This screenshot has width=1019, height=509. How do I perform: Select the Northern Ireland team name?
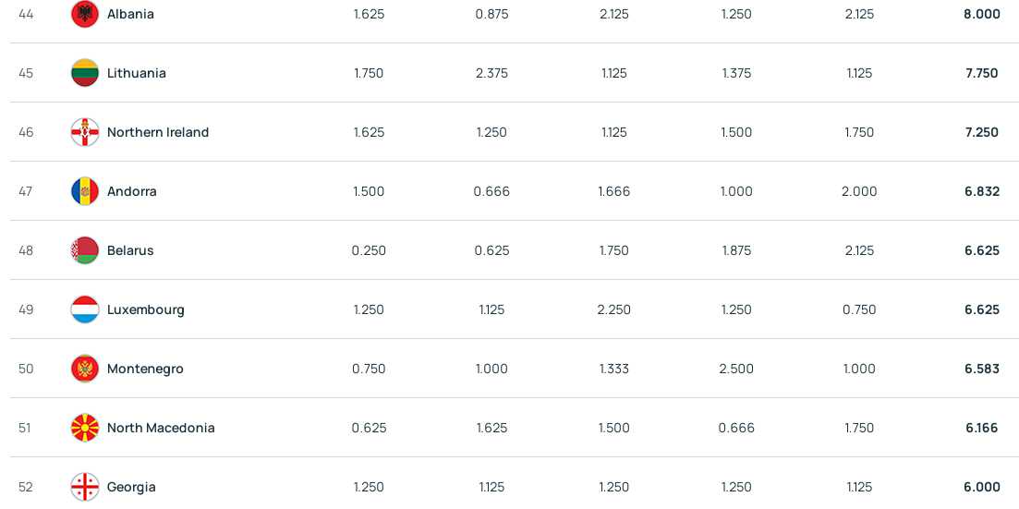[x=158, y=132]
